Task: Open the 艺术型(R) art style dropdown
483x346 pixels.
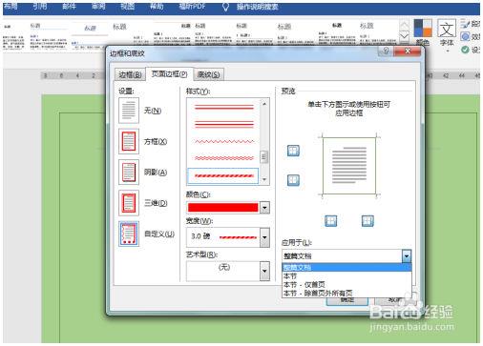Action: pyautogui.click(x=264, y=271)
